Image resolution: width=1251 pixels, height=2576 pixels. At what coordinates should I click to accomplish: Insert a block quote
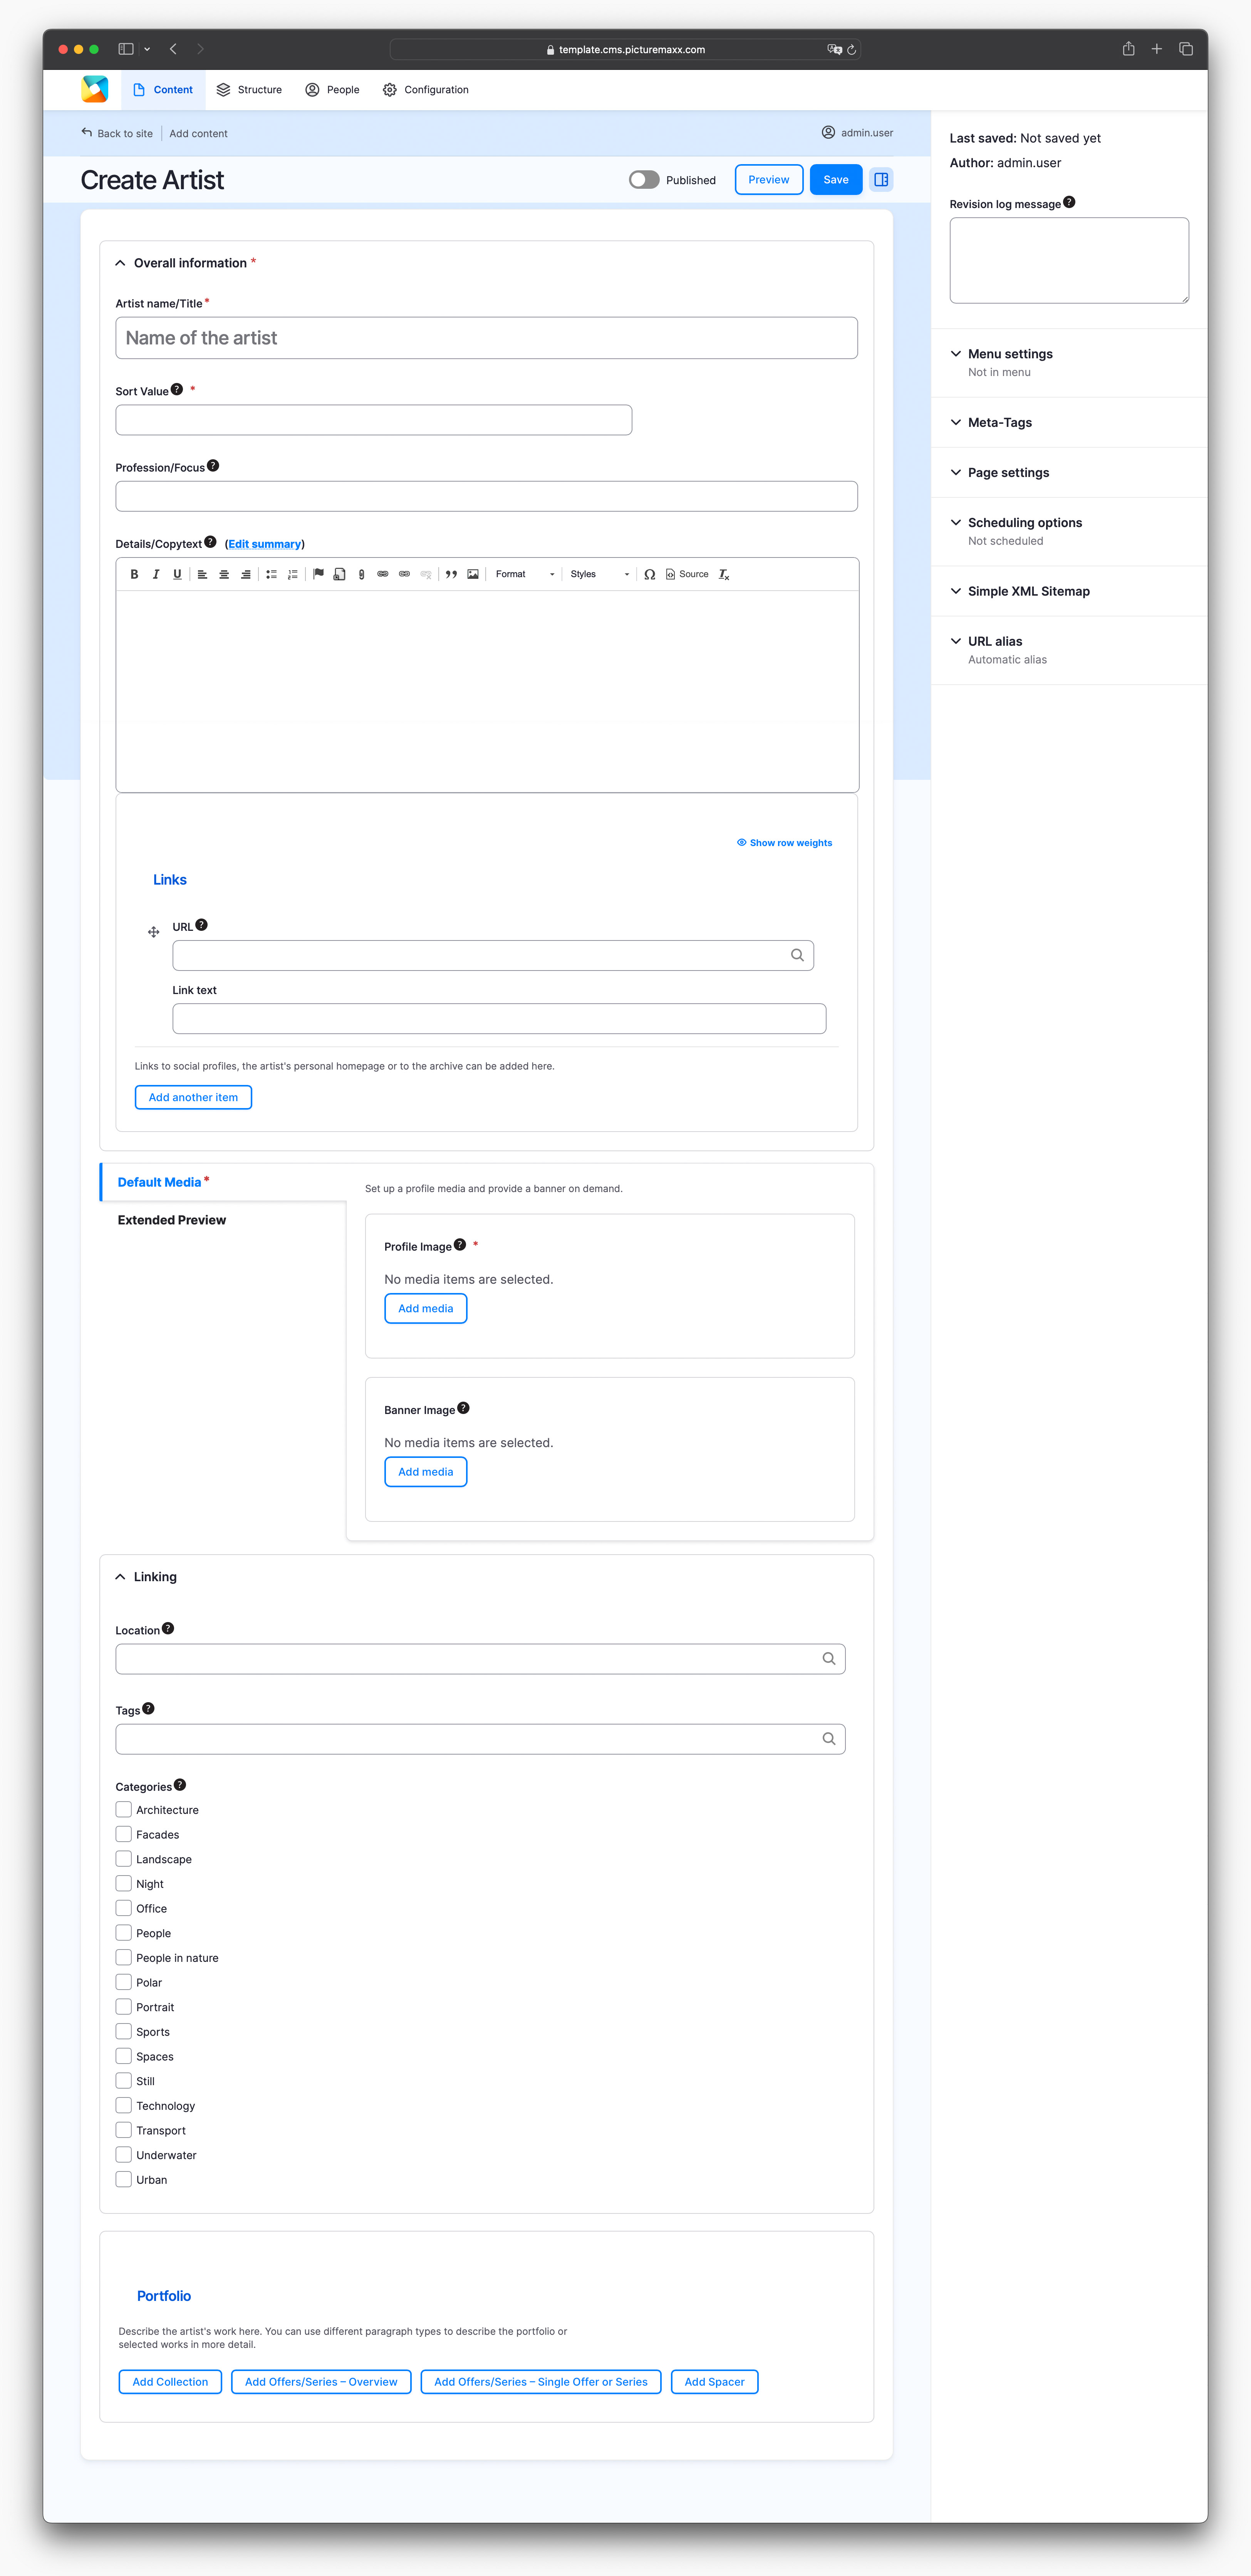coord(451,574)
